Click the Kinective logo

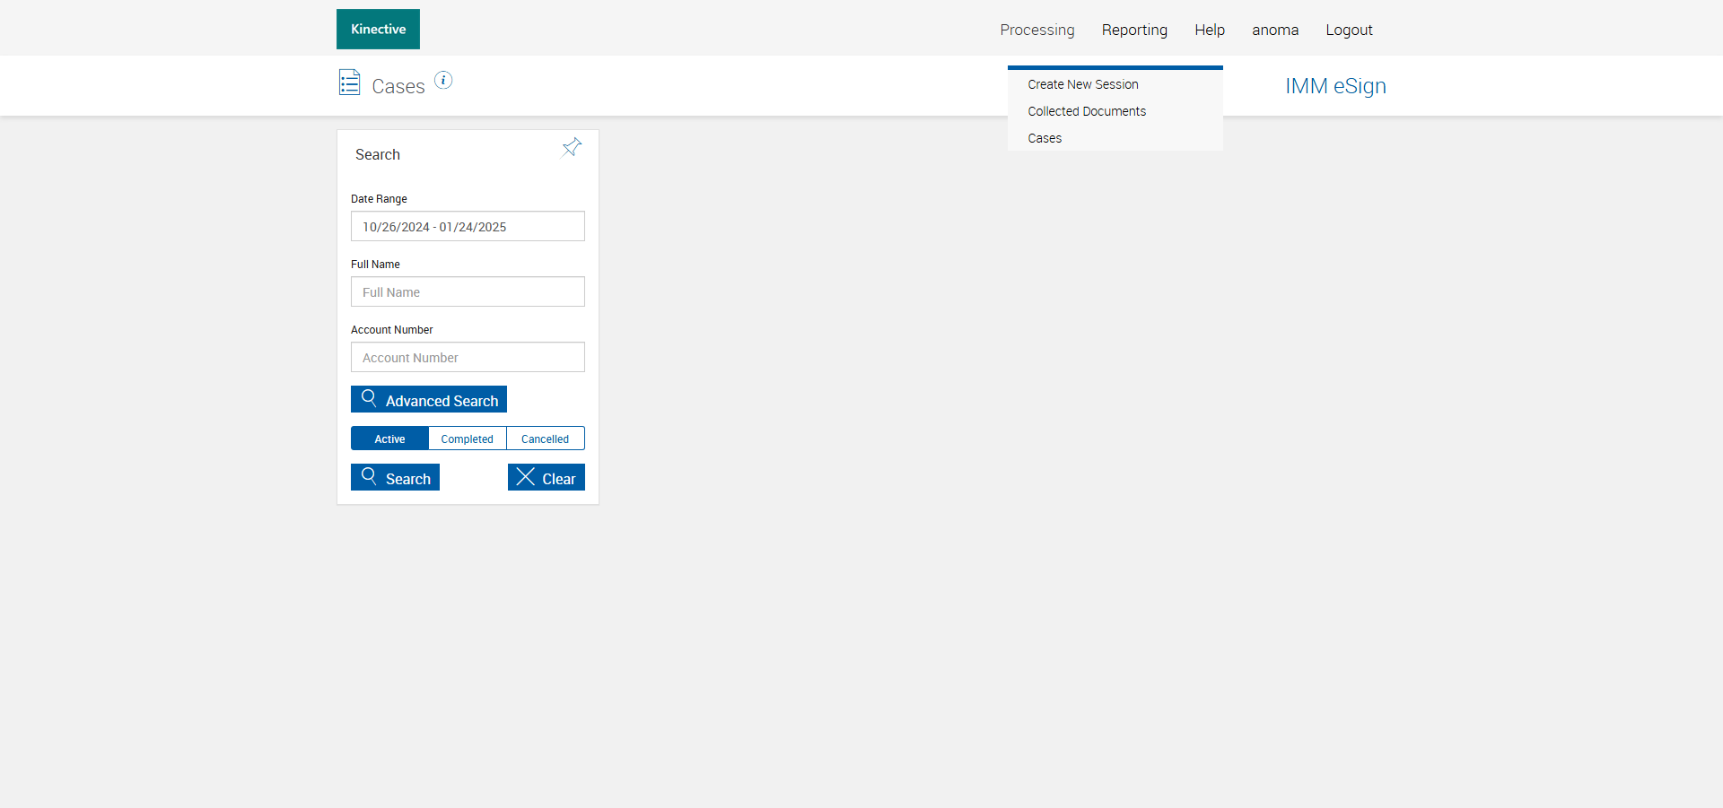coord(378,29)
